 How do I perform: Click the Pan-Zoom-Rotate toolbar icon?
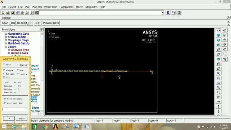(x=17, y=13)
